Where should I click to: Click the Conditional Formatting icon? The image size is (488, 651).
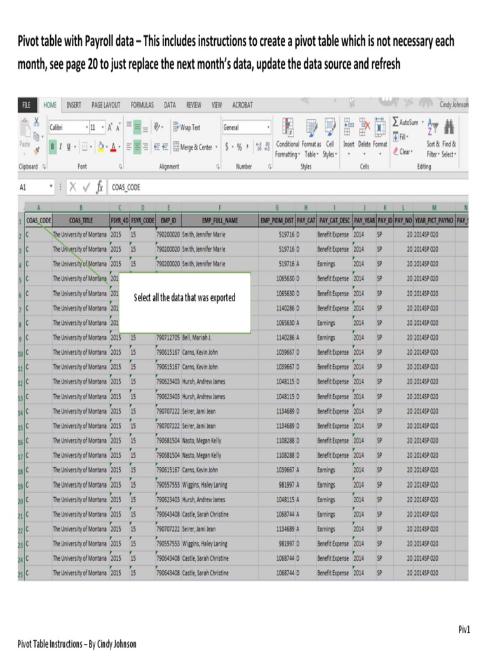[287, 128]
